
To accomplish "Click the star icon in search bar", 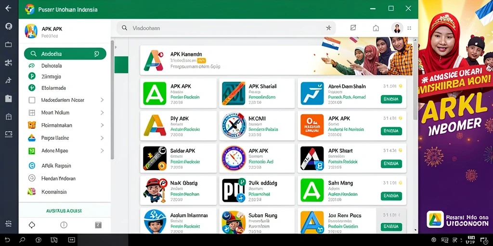I will tap(328, 28).
